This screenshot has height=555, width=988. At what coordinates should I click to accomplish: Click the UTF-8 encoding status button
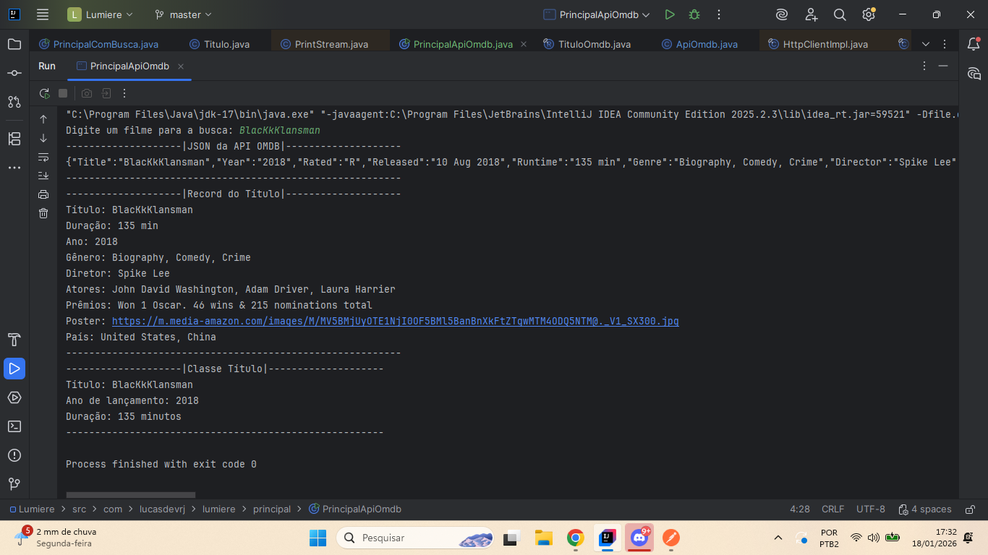870,509
